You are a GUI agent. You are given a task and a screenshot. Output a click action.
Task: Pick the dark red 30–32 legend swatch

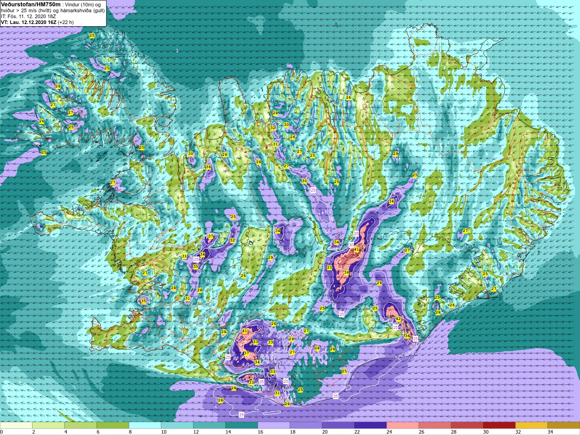click(498, 425)
